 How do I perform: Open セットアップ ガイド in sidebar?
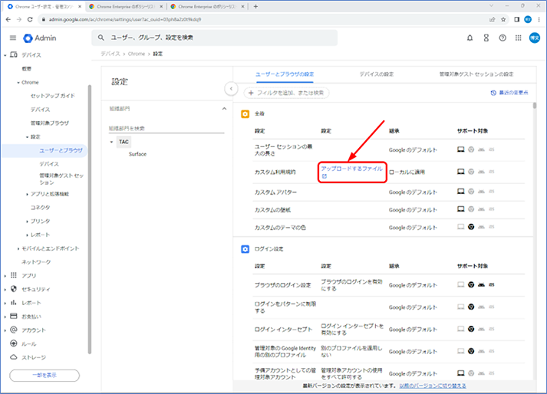(x=53, y=96)
